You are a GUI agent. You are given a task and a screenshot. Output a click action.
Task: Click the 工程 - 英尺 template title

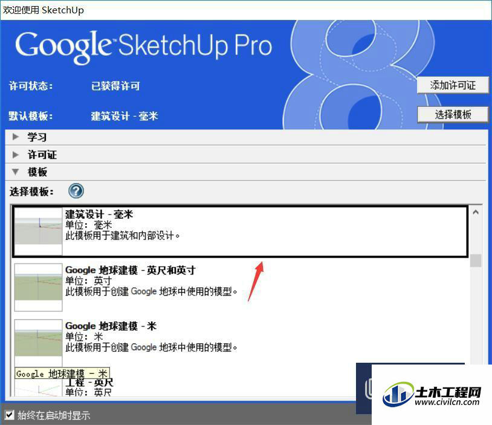pyautogui.click(x=89, y=382)
